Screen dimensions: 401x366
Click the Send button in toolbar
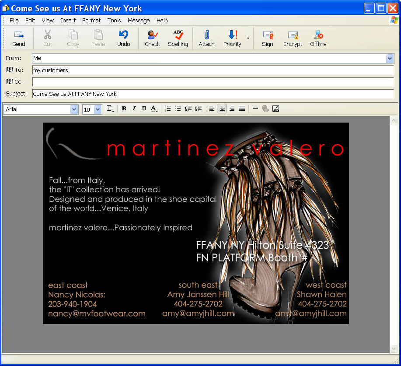(x=19, y=39)
